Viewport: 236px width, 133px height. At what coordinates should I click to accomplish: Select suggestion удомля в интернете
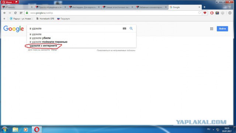[81, 45]
